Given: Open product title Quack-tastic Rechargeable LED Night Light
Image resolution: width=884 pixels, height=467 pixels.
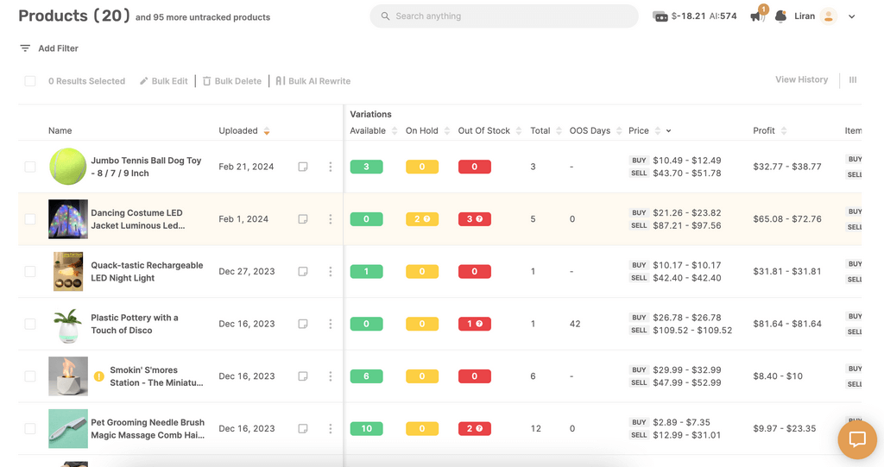Looking at the screenshot, I should [147, 272].
